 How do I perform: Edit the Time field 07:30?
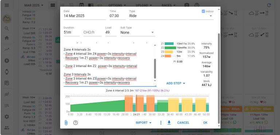(117, 16)
